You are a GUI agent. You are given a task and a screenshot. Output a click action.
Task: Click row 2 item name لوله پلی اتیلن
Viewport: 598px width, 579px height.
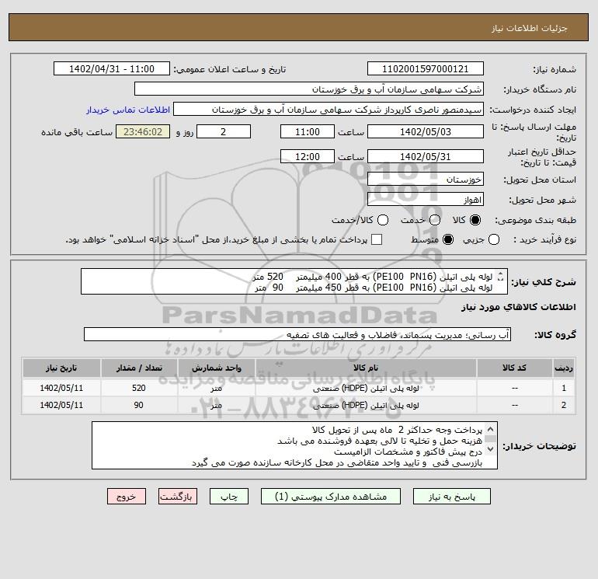coord(365,406)
